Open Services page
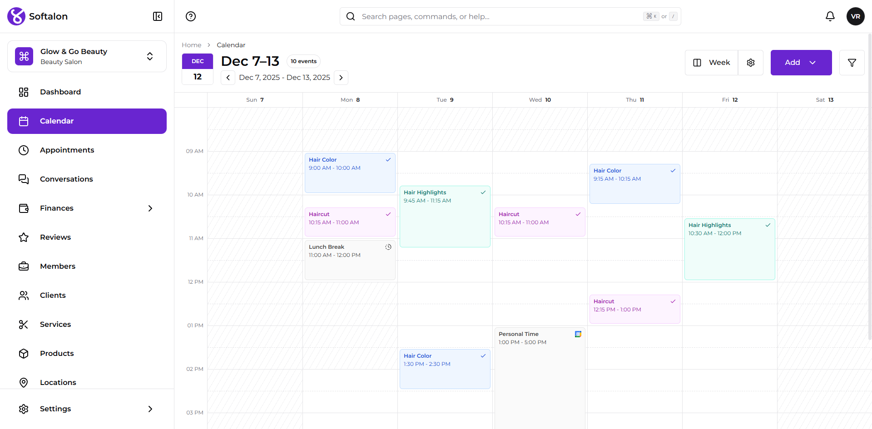This screenshot has width=872, height=429. tap(87, 325)
